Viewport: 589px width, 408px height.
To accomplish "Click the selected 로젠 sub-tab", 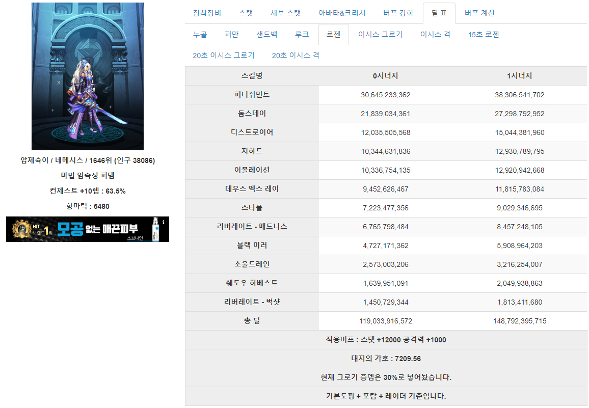I will tap(334, 35).
